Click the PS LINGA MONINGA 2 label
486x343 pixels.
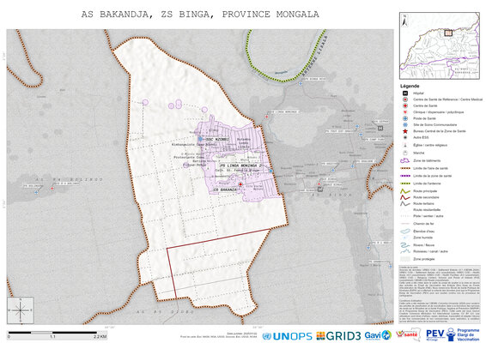[x=240, y=166]
